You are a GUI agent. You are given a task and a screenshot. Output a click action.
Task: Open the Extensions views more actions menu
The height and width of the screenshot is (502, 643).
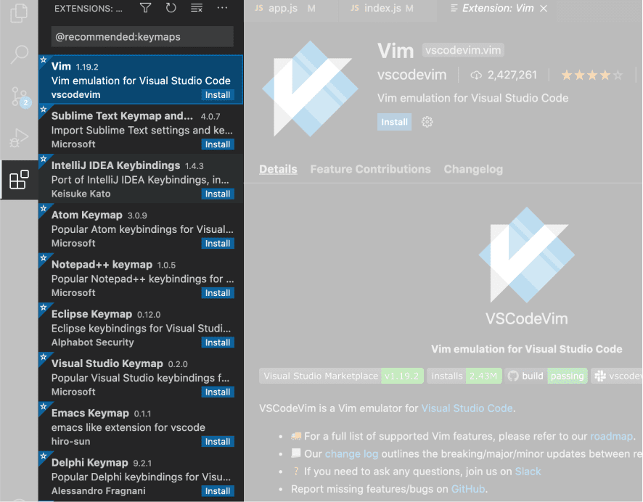tap(222, 8)
